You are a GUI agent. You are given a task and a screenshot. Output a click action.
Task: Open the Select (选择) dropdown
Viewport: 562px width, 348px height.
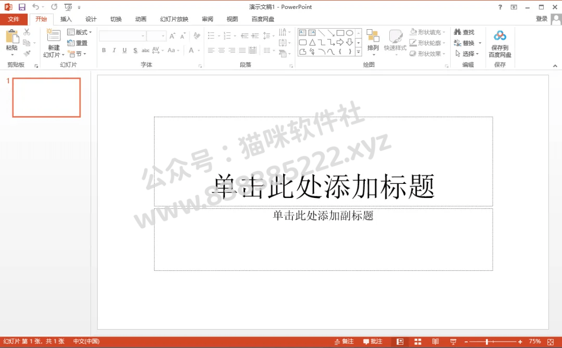pos(467,54)
